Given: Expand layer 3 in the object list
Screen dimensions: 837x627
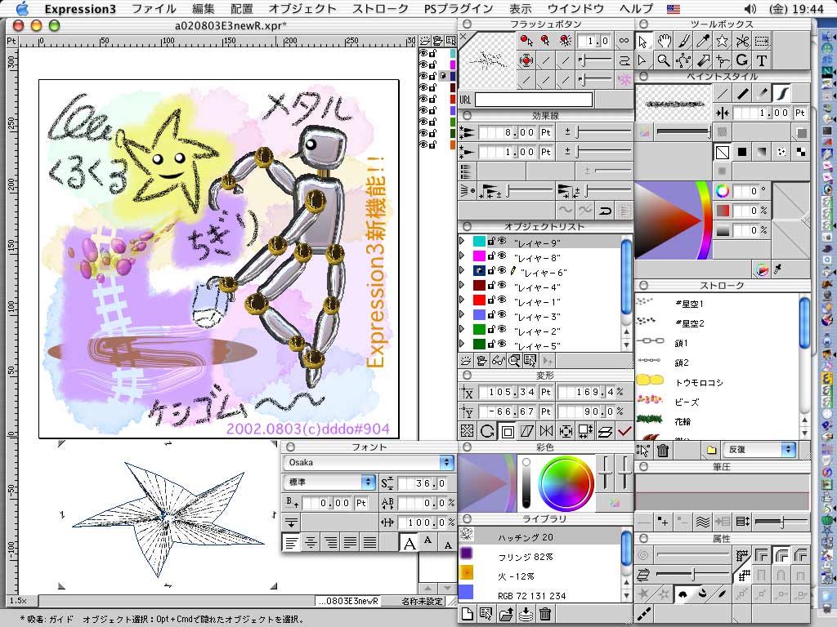Looking at the screenshot, I should click(x=463, y=314).
